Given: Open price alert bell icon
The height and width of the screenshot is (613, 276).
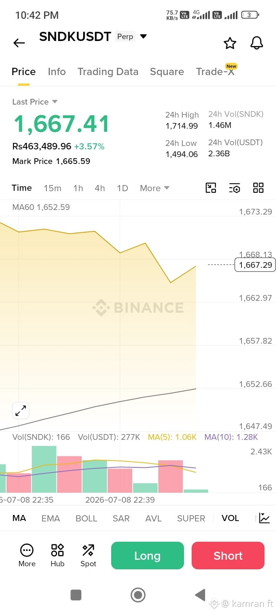Looking at the screenshot, I should (x=257, y=43).
